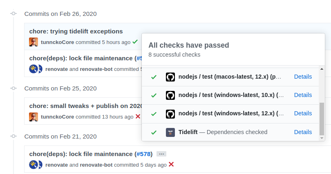Open tunnckoCore avatar on tidelift exceptions commit
Viewport: 331px width, 174px height.
tap(34, 42)
